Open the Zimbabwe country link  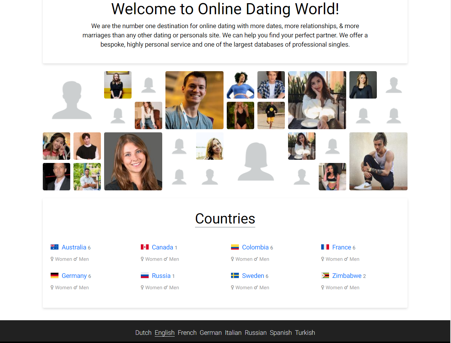coord(347,276)
